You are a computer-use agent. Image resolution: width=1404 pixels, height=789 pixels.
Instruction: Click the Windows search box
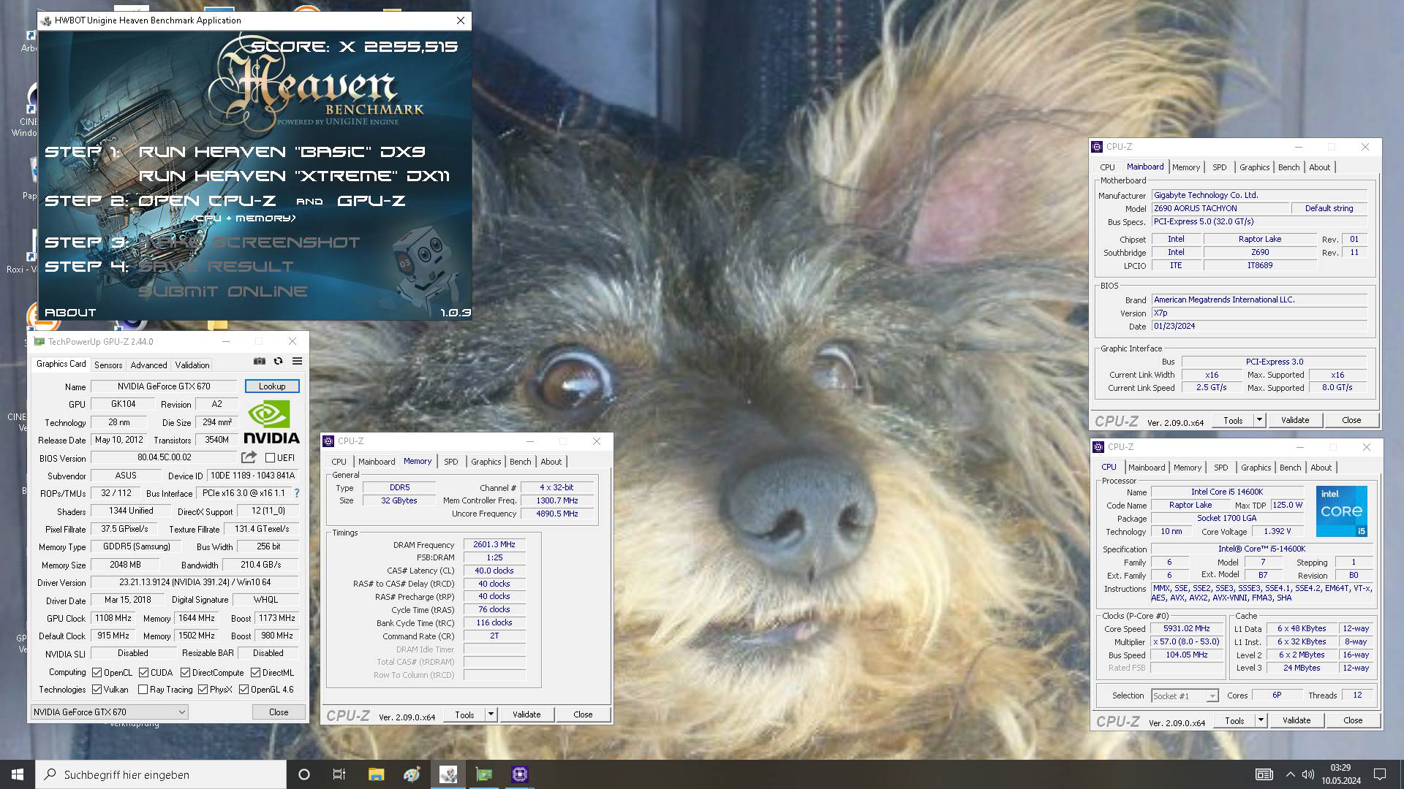pyautogui.click(x=161, y=774)
